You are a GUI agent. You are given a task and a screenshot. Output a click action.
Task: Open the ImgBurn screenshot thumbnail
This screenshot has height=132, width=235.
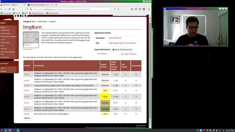[x=31, y=40]
